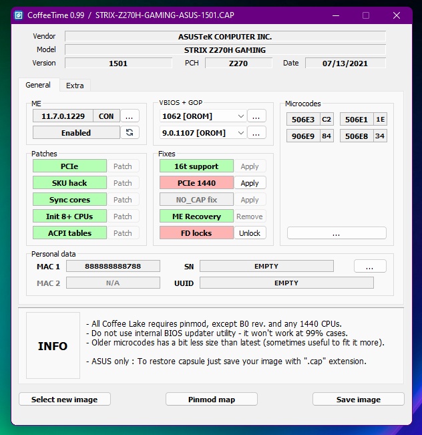Open Personal data ellipsis button

point(370,266)
